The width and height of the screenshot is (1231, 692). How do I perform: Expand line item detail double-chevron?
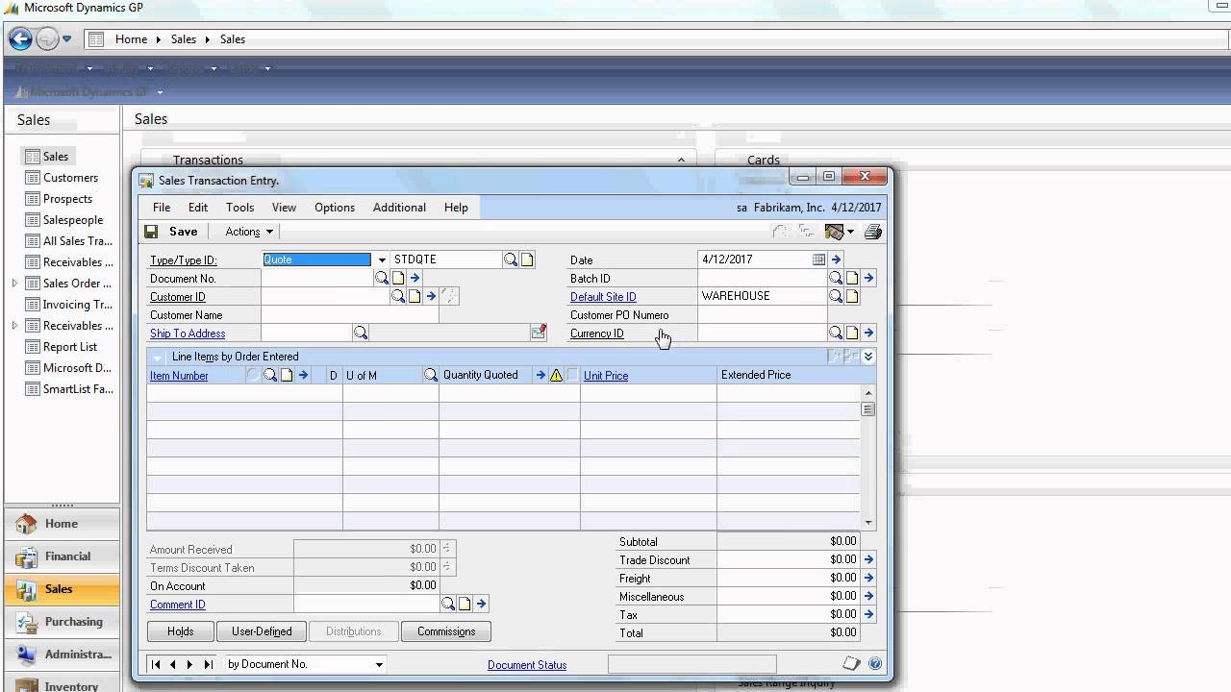[x=868, y=357]
